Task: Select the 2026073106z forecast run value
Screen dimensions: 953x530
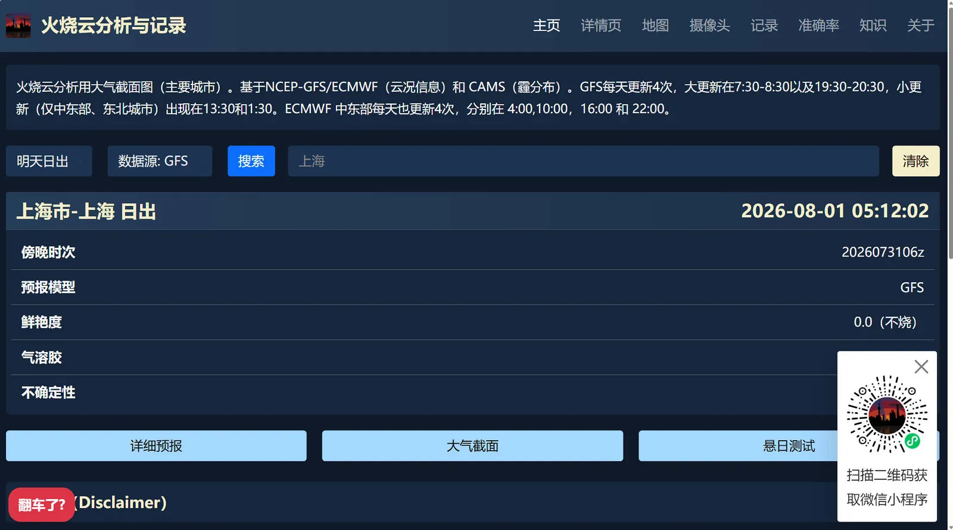Action: click(882, 252)
